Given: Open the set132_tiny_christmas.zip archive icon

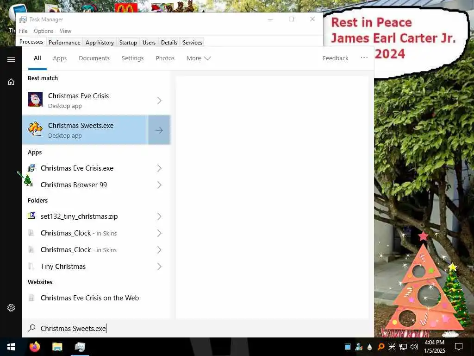Looking at the screenshot, I should click(31, 216).
